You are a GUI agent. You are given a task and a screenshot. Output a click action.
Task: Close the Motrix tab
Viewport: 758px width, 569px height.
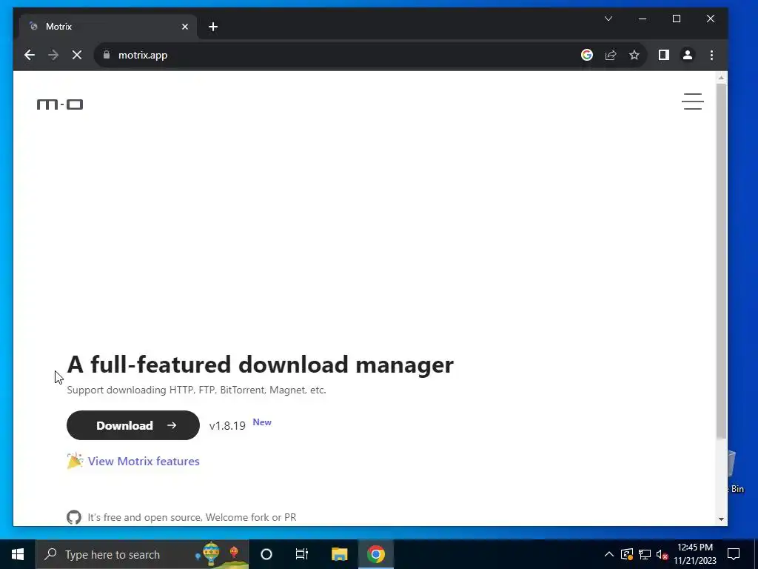coord(184,27)
